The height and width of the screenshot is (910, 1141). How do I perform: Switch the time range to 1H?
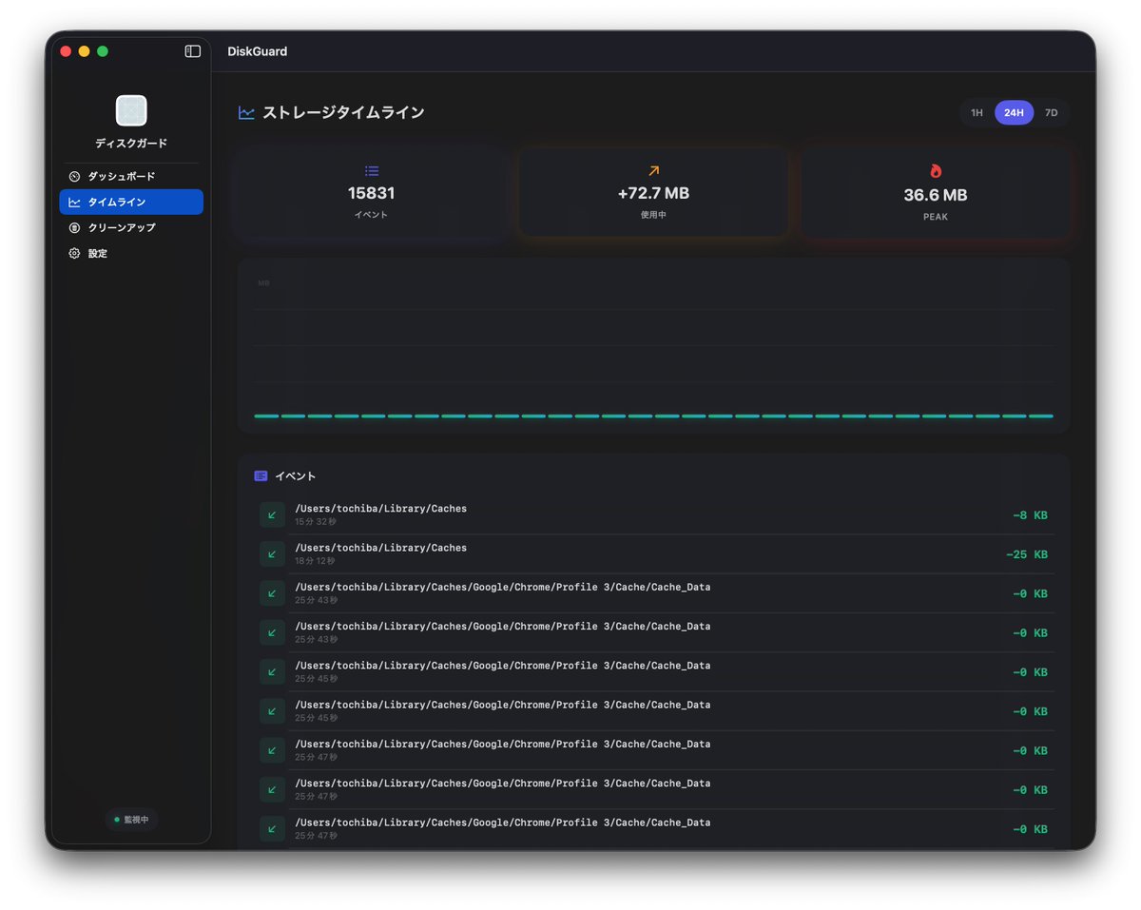977,113
